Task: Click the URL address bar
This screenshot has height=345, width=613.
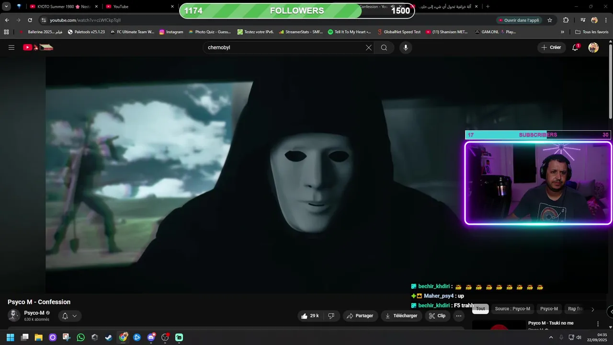Action: point(268,20)
